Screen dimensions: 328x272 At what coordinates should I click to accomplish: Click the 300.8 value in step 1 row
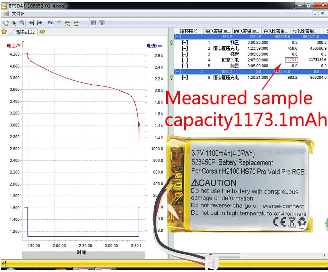point(321,43)
